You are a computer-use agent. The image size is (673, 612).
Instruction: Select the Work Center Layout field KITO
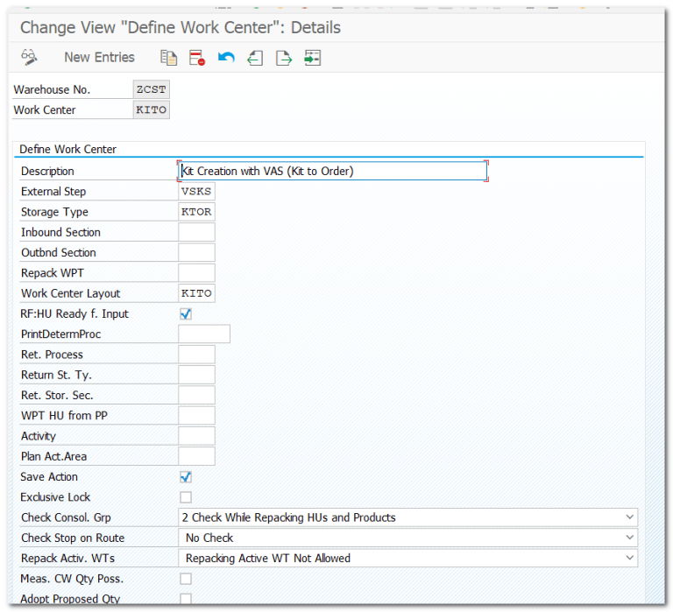click(x=196, y=293)
